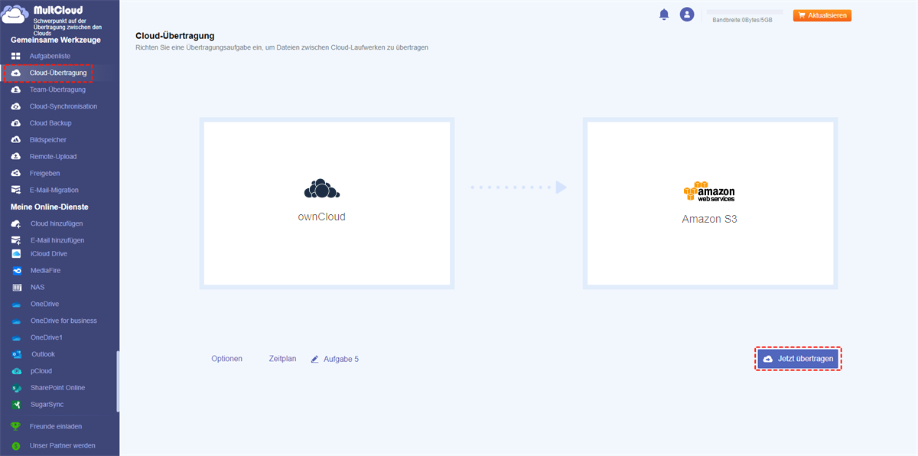Click the E-Mail hinzufügen icon
The height and width of the screenshot is (456, 918).
[15, 240]
